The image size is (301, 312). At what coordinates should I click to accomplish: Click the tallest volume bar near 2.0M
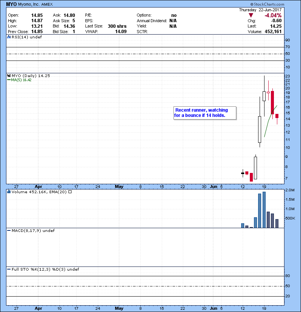[264, 210]
